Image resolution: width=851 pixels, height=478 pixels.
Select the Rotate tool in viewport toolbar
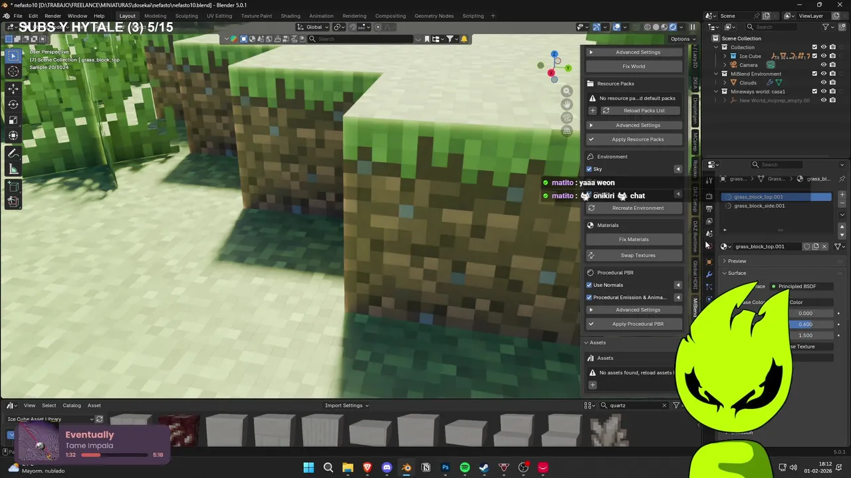coord(13,104)
